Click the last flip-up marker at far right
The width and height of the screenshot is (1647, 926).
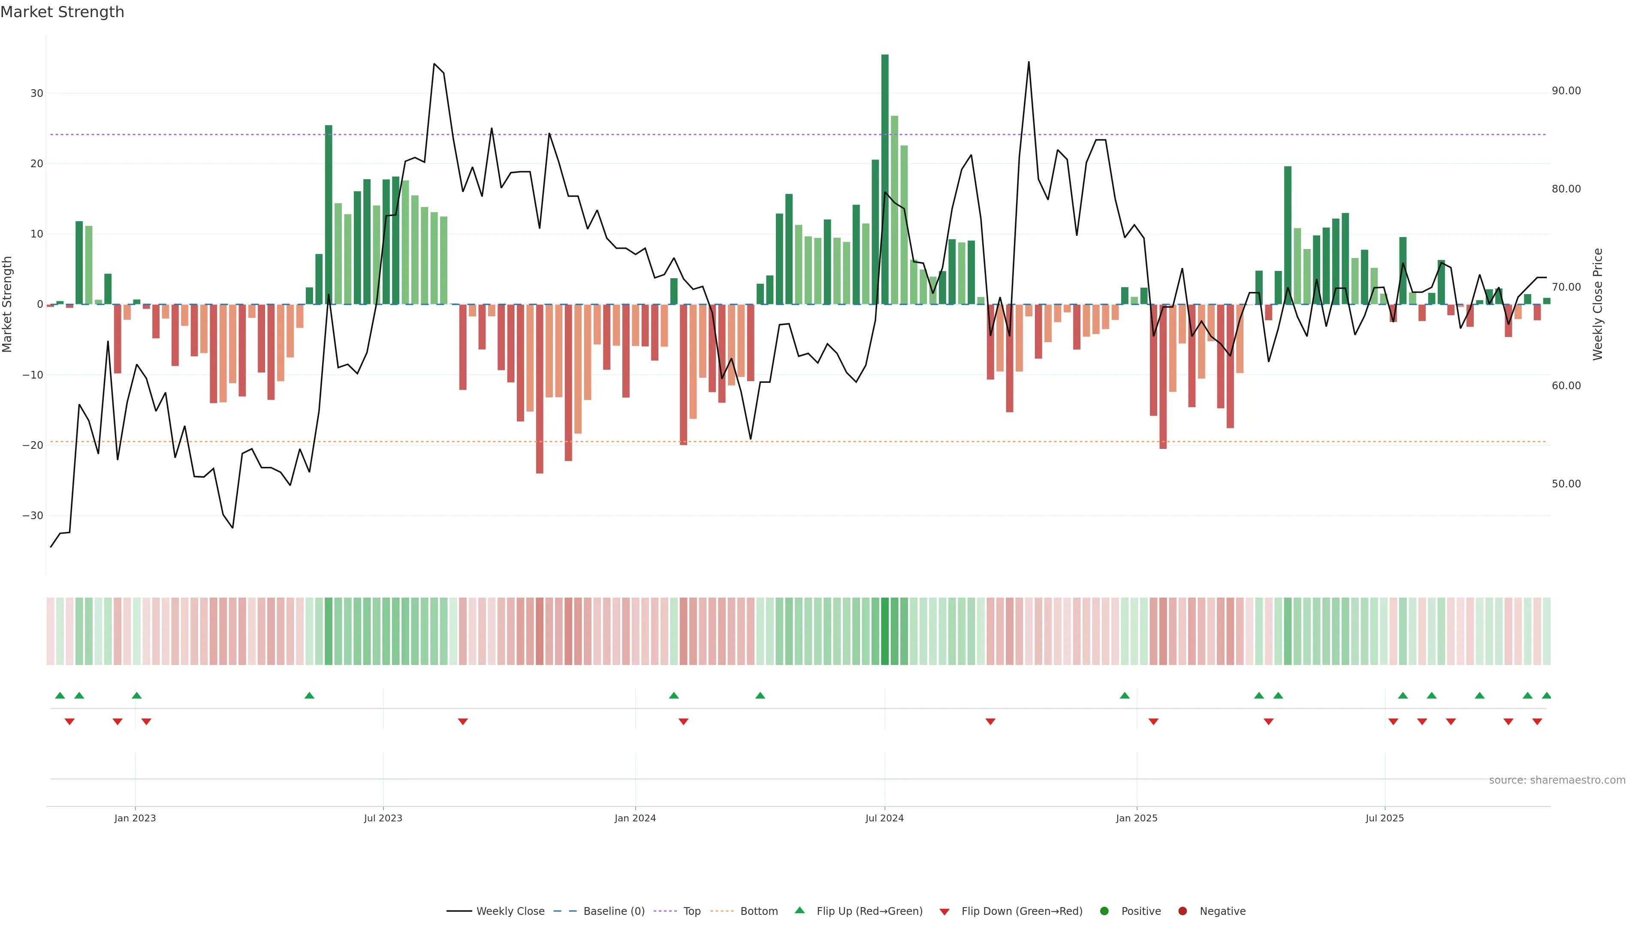coord(1546,695)
